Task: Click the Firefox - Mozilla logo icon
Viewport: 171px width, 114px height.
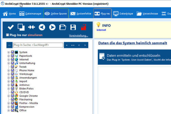Action: (x=17, y=103)
